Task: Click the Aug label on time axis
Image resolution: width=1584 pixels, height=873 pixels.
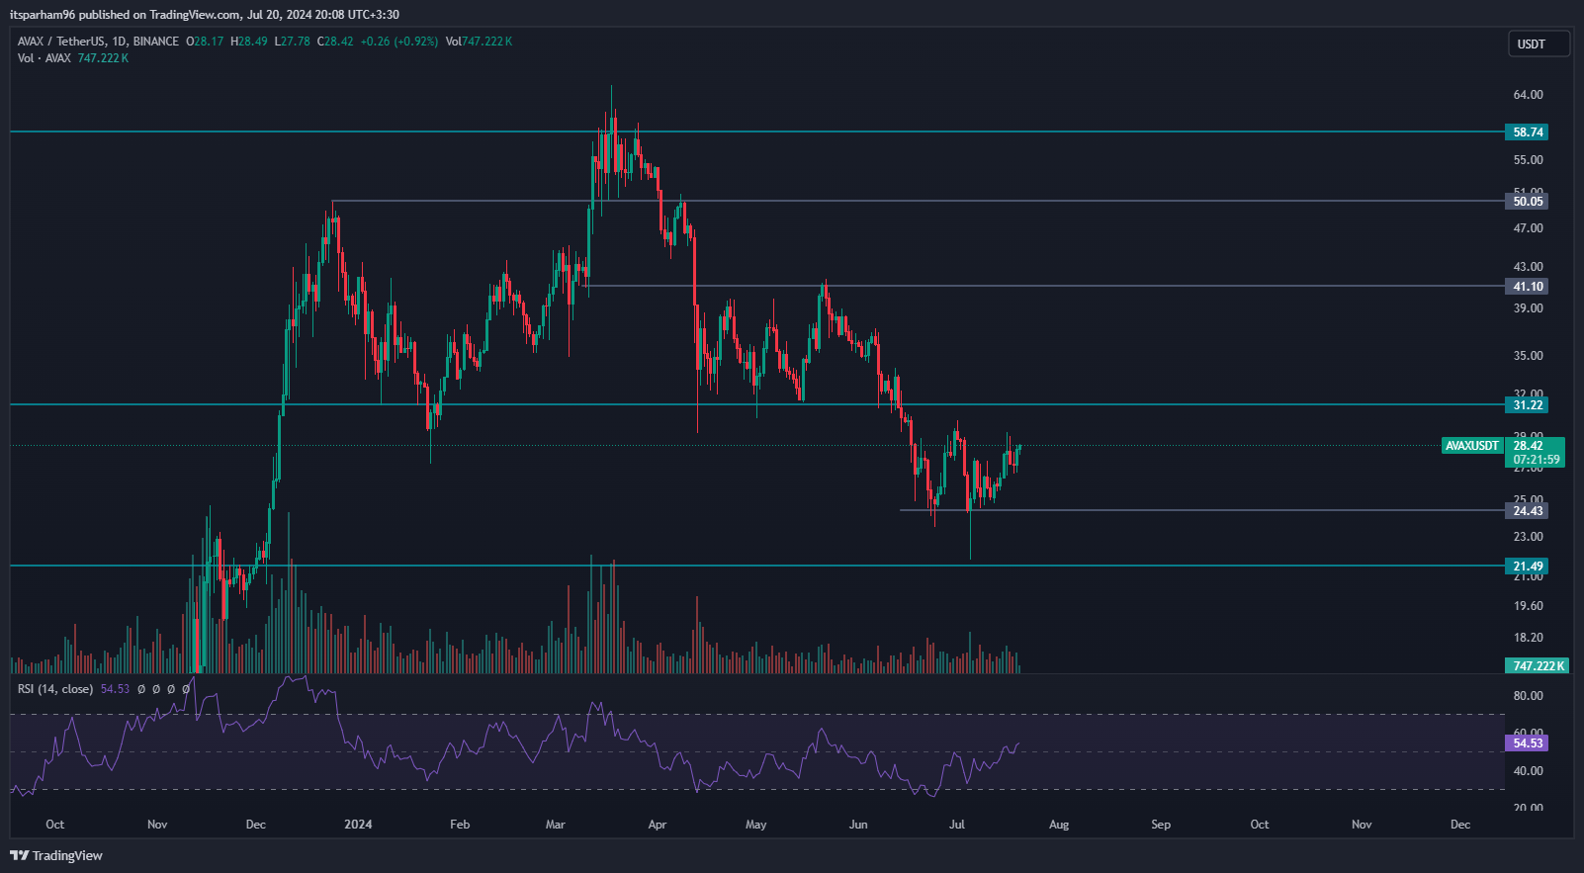Action: (1059, 825)
